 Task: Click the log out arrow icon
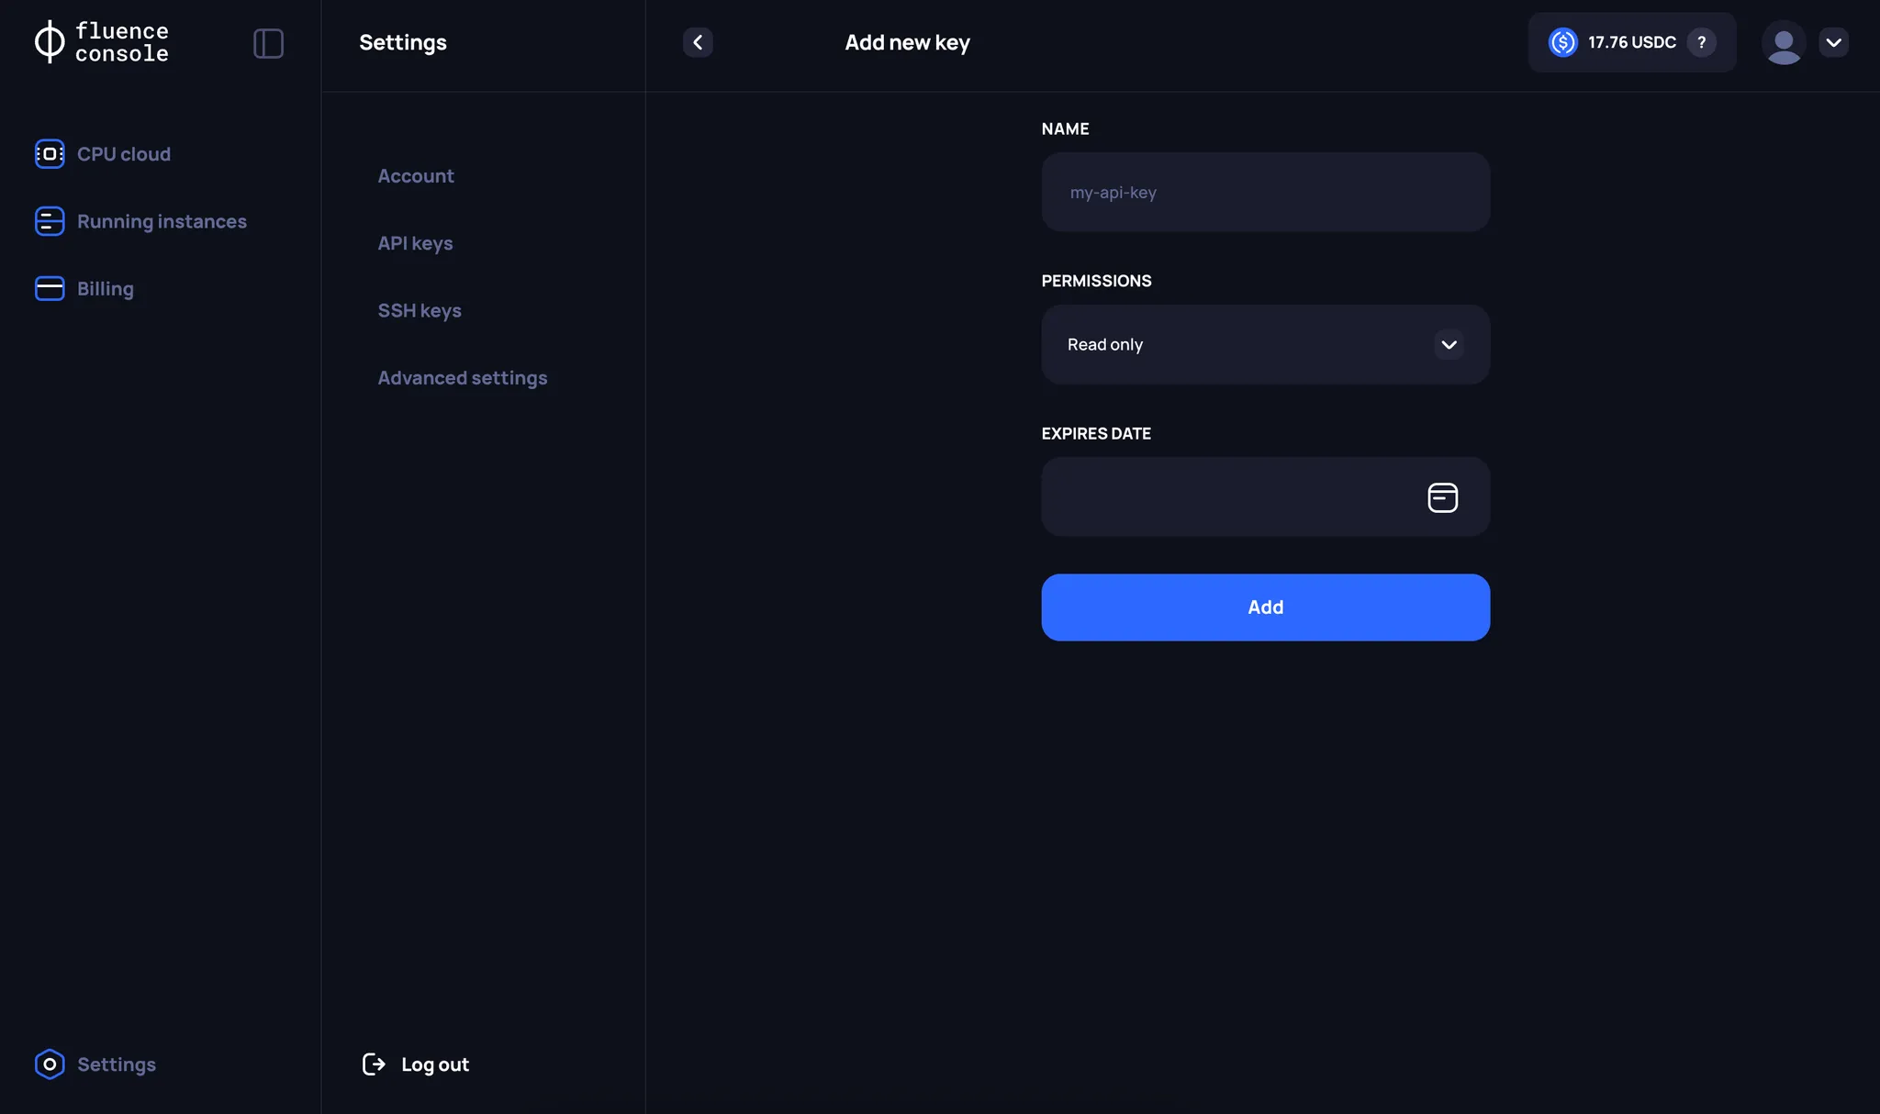point(373,1064)
